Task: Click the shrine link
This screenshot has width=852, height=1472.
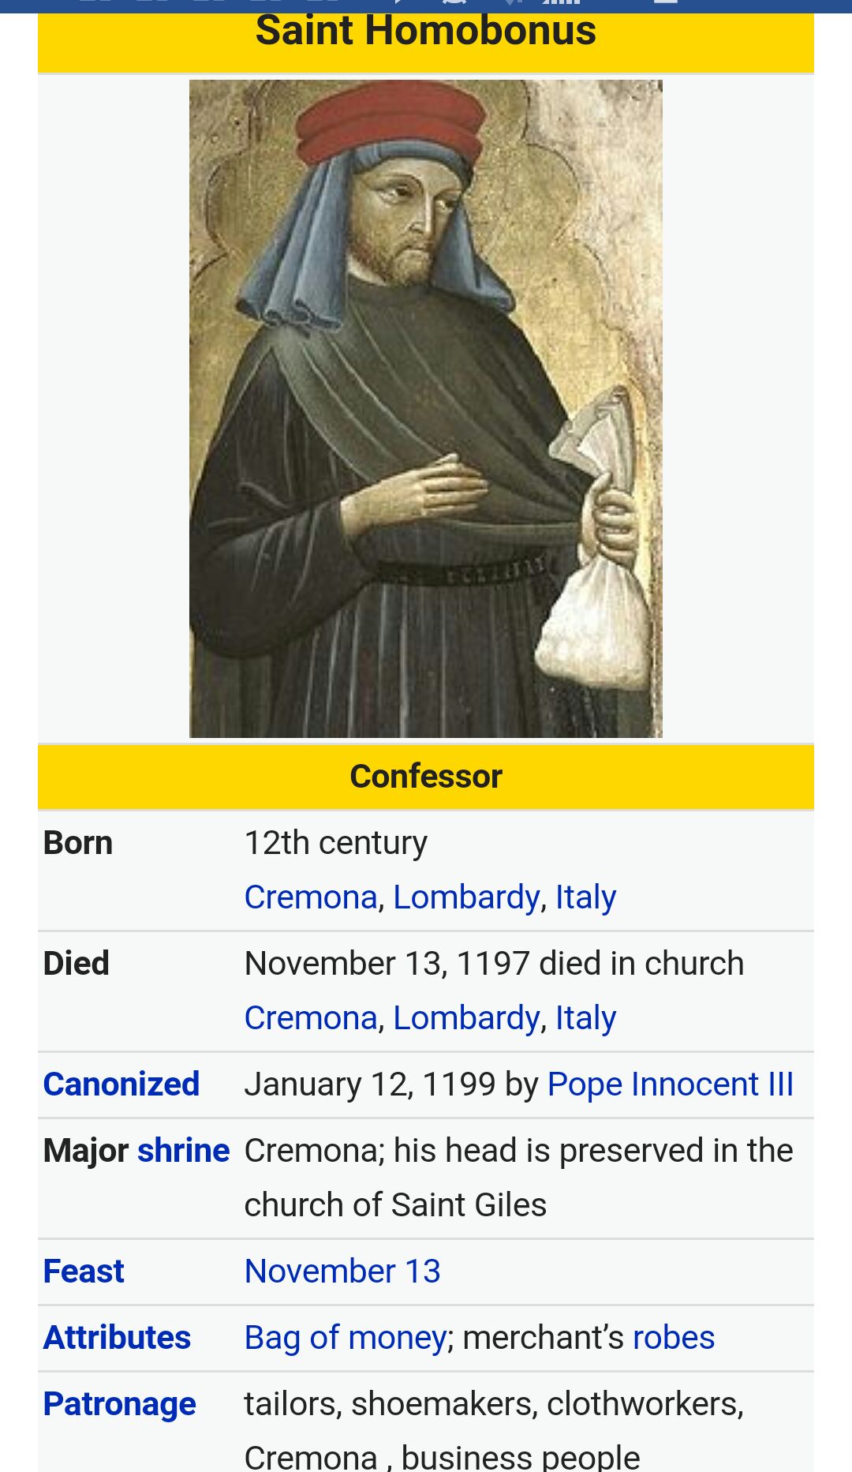Action: pyautogui.click(x=183, y=1151)
